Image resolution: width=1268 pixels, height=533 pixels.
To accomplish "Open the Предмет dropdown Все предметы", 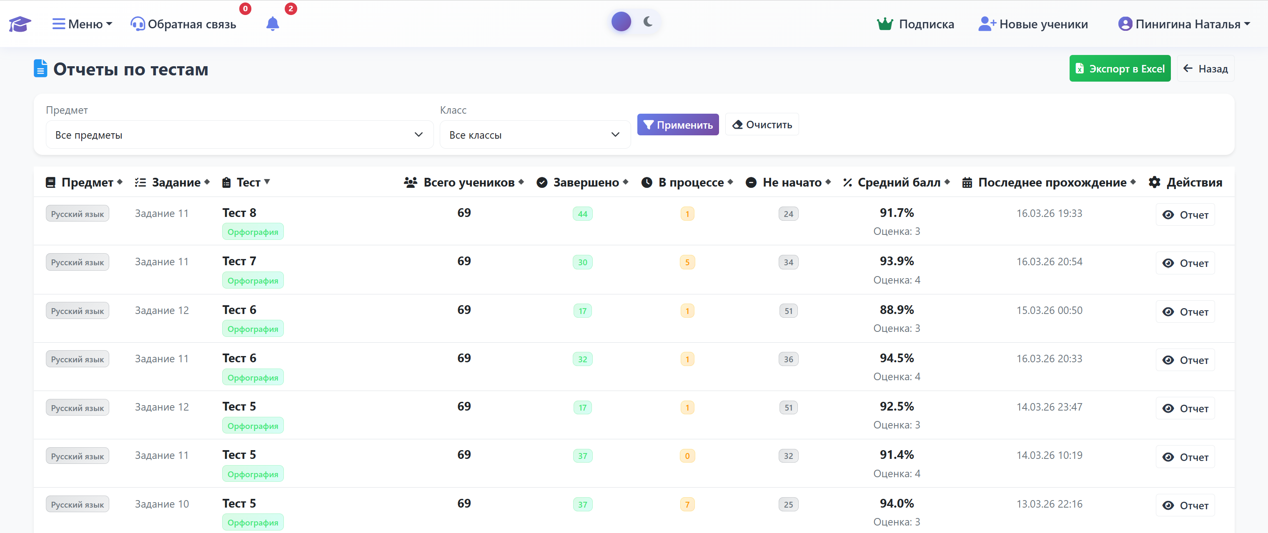I will pos(239,135).
